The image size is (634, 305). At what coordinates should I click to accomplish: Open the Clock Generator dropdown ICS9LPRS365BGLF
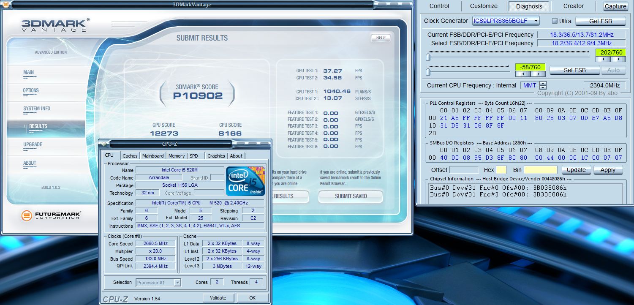506,20
